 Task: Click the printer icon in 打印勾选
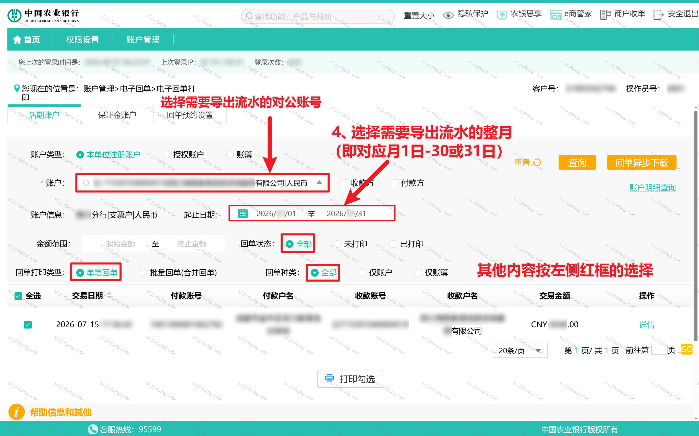click(x=329, y=378)
